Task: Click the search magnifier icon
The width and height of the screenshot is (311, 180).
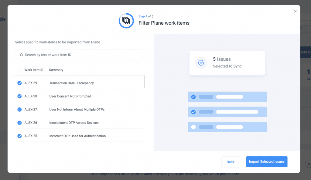Action: click(x=22, y=55)
